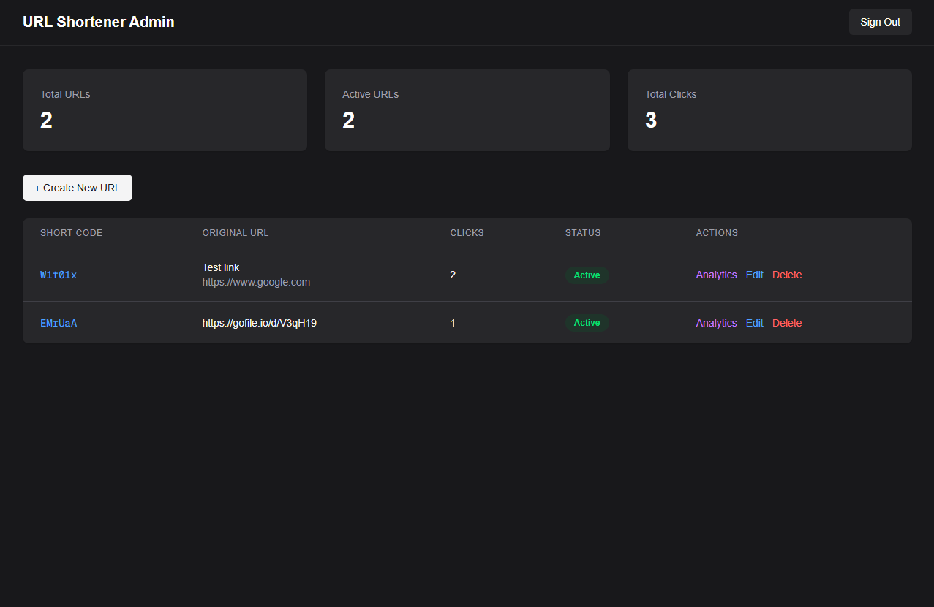The height and width of the screenshot is (607, 934).
Task: Click the URL Shortener Admin page title
Action: coord(99,22)
